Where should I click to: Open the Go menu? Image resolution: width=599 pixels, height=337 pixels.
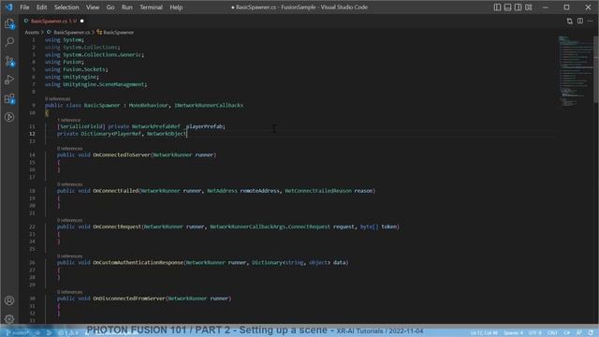(110, 7)
